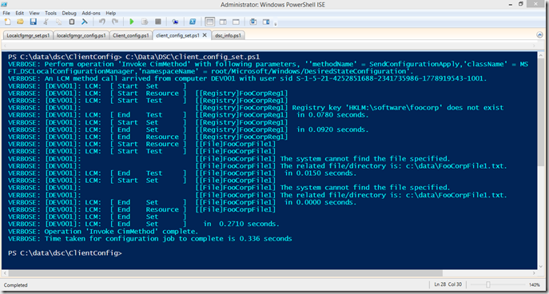The height and width of the screenshot is (294, 549).
Task: Click the Completed status text
Action: pos(15,285)
